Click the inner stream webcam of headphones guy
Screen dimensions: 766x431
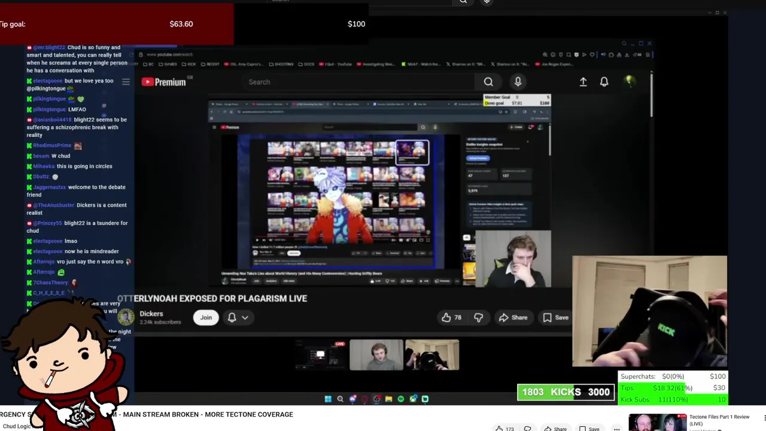513,259
